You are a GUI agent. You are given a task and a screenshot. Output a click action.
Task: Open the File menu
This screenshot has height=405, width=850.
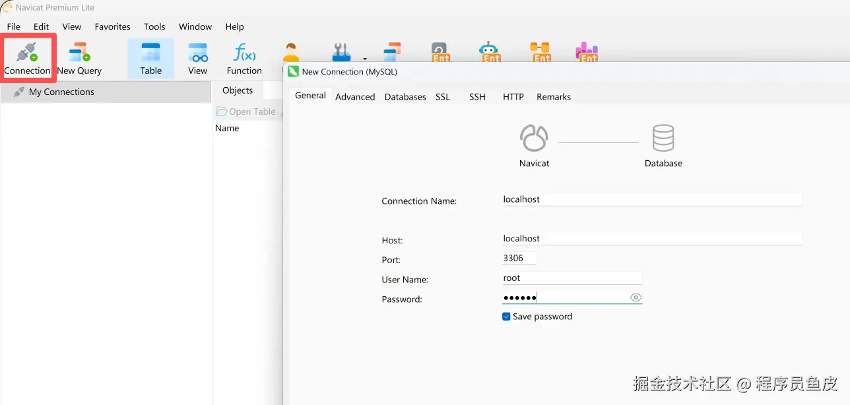tap(13, 26)
